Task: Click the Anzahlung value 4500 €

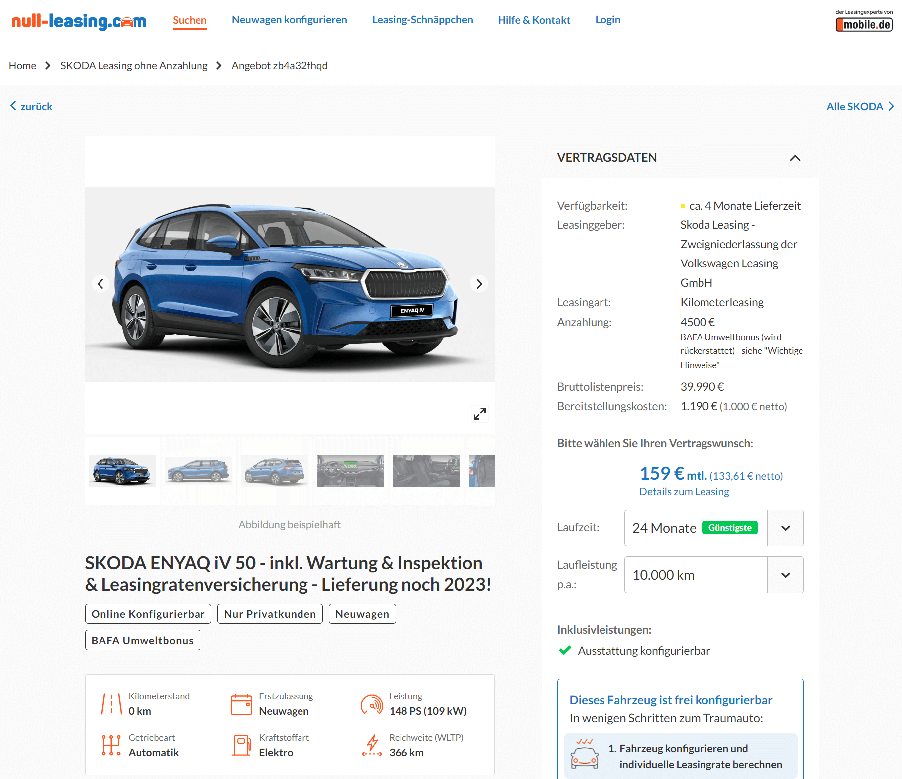Action: click(698, 322)
